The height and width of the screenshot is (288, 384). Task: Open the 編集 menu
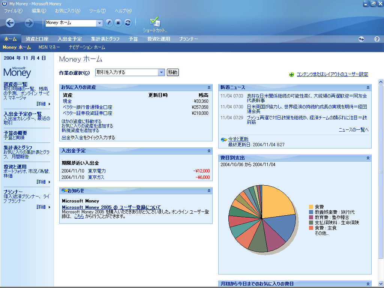coord(39,11)
